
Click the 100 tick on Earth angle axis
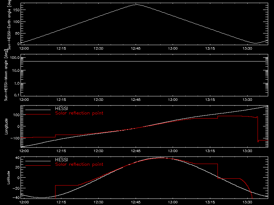point(16,22)
